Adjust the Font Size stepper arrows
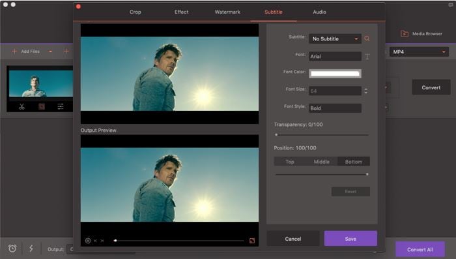This screenshot has height=259, width=456. coord(366,91)
